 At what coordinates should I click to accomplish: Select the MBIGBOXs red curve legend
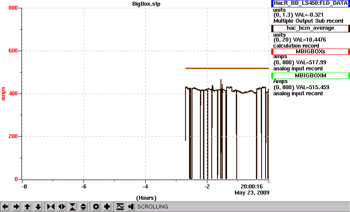click(x=311, y=52)
